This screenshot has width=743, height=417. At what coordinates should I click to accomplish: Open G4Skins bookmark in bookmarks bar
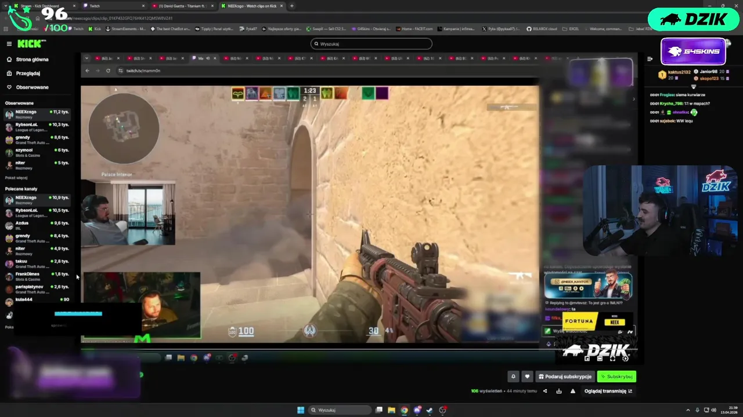370,28
